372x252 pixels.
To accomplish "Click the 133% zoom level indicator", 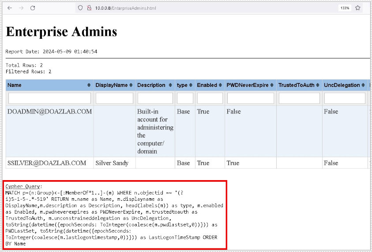I will pyautogui.click(x=345, y=8).
